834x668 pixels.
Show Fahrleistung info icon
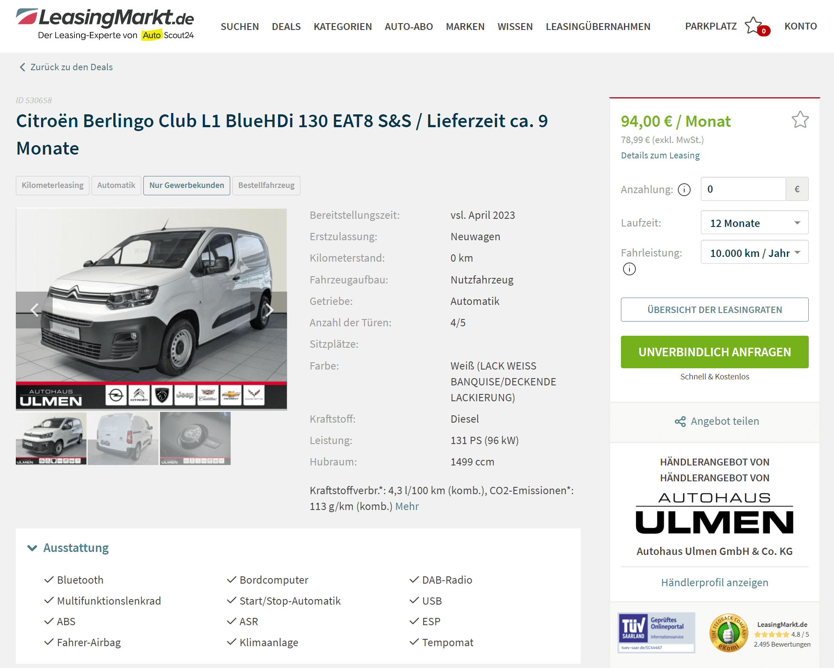pyautogui.click(x=629, y=269)
